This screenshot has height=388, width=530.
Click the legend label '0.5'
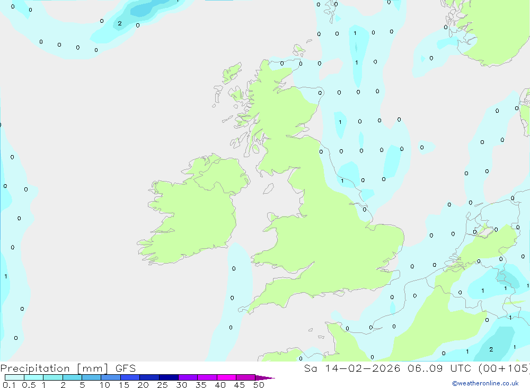[29, 385]
